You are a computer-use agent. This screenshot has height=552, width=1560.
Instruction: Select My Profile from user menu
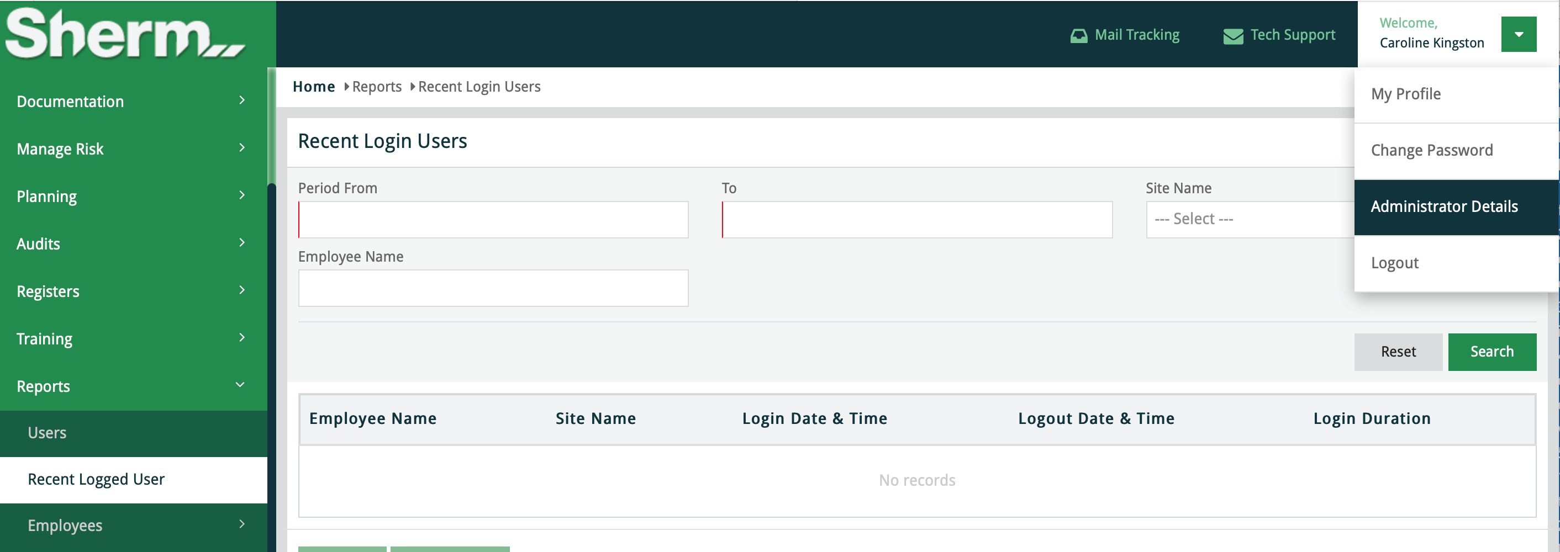pyautogui.click(x=1405, y=94)
